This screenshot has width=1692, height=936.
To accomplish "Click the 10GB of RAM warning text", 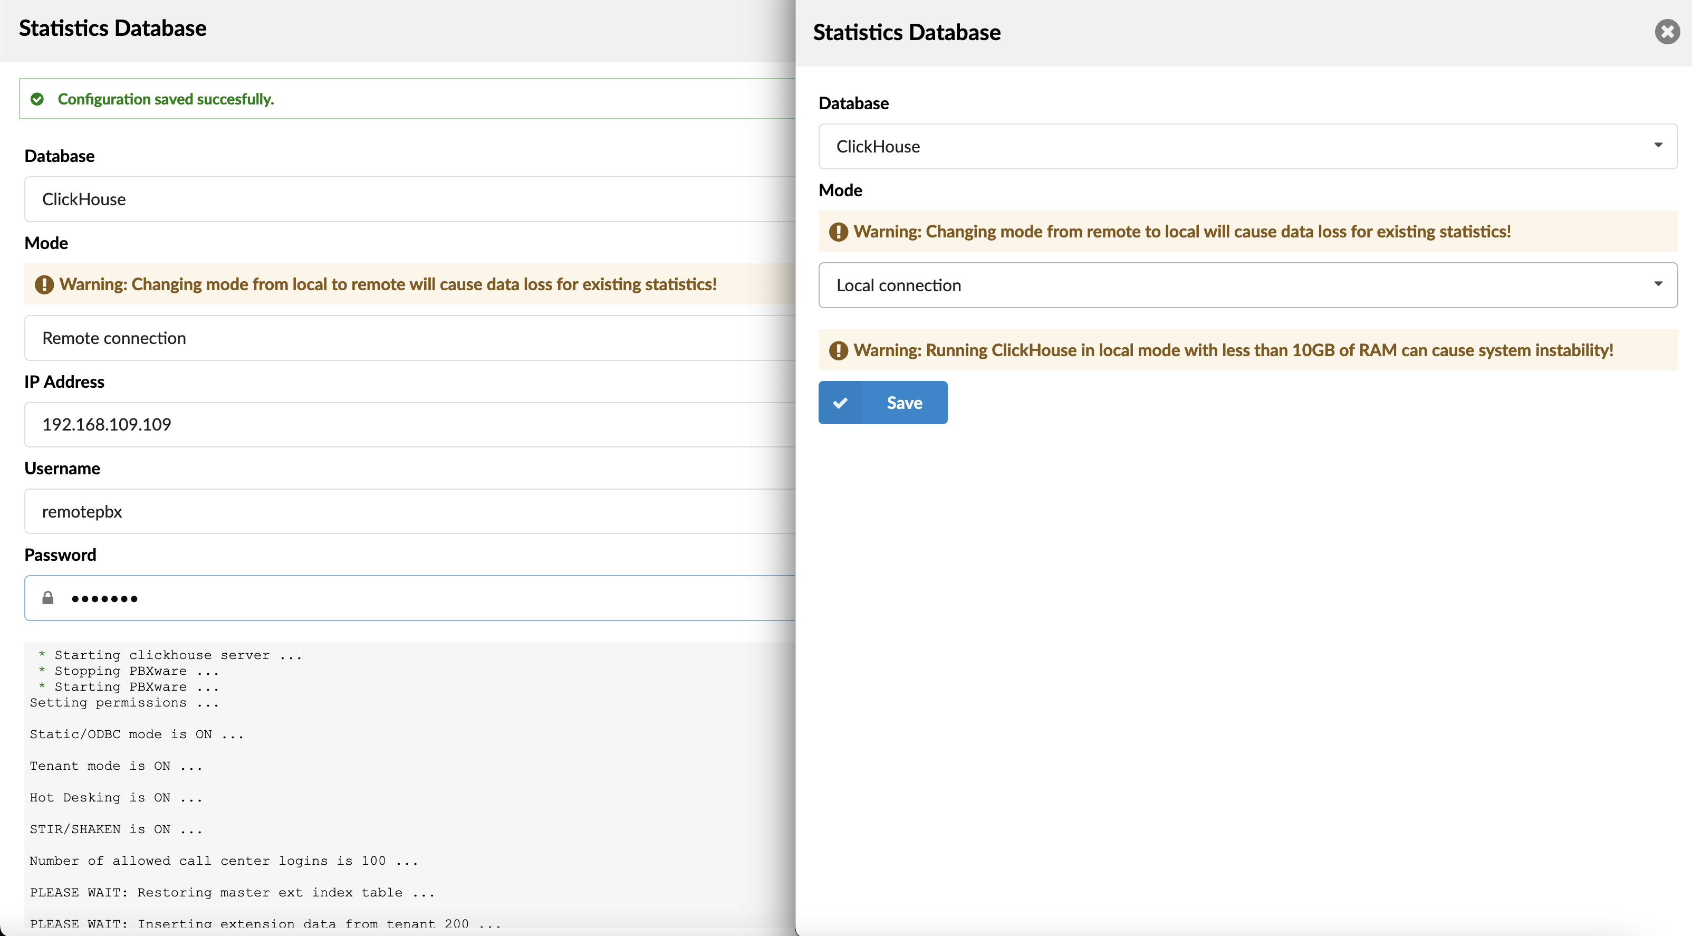I will click(1233, 350).
